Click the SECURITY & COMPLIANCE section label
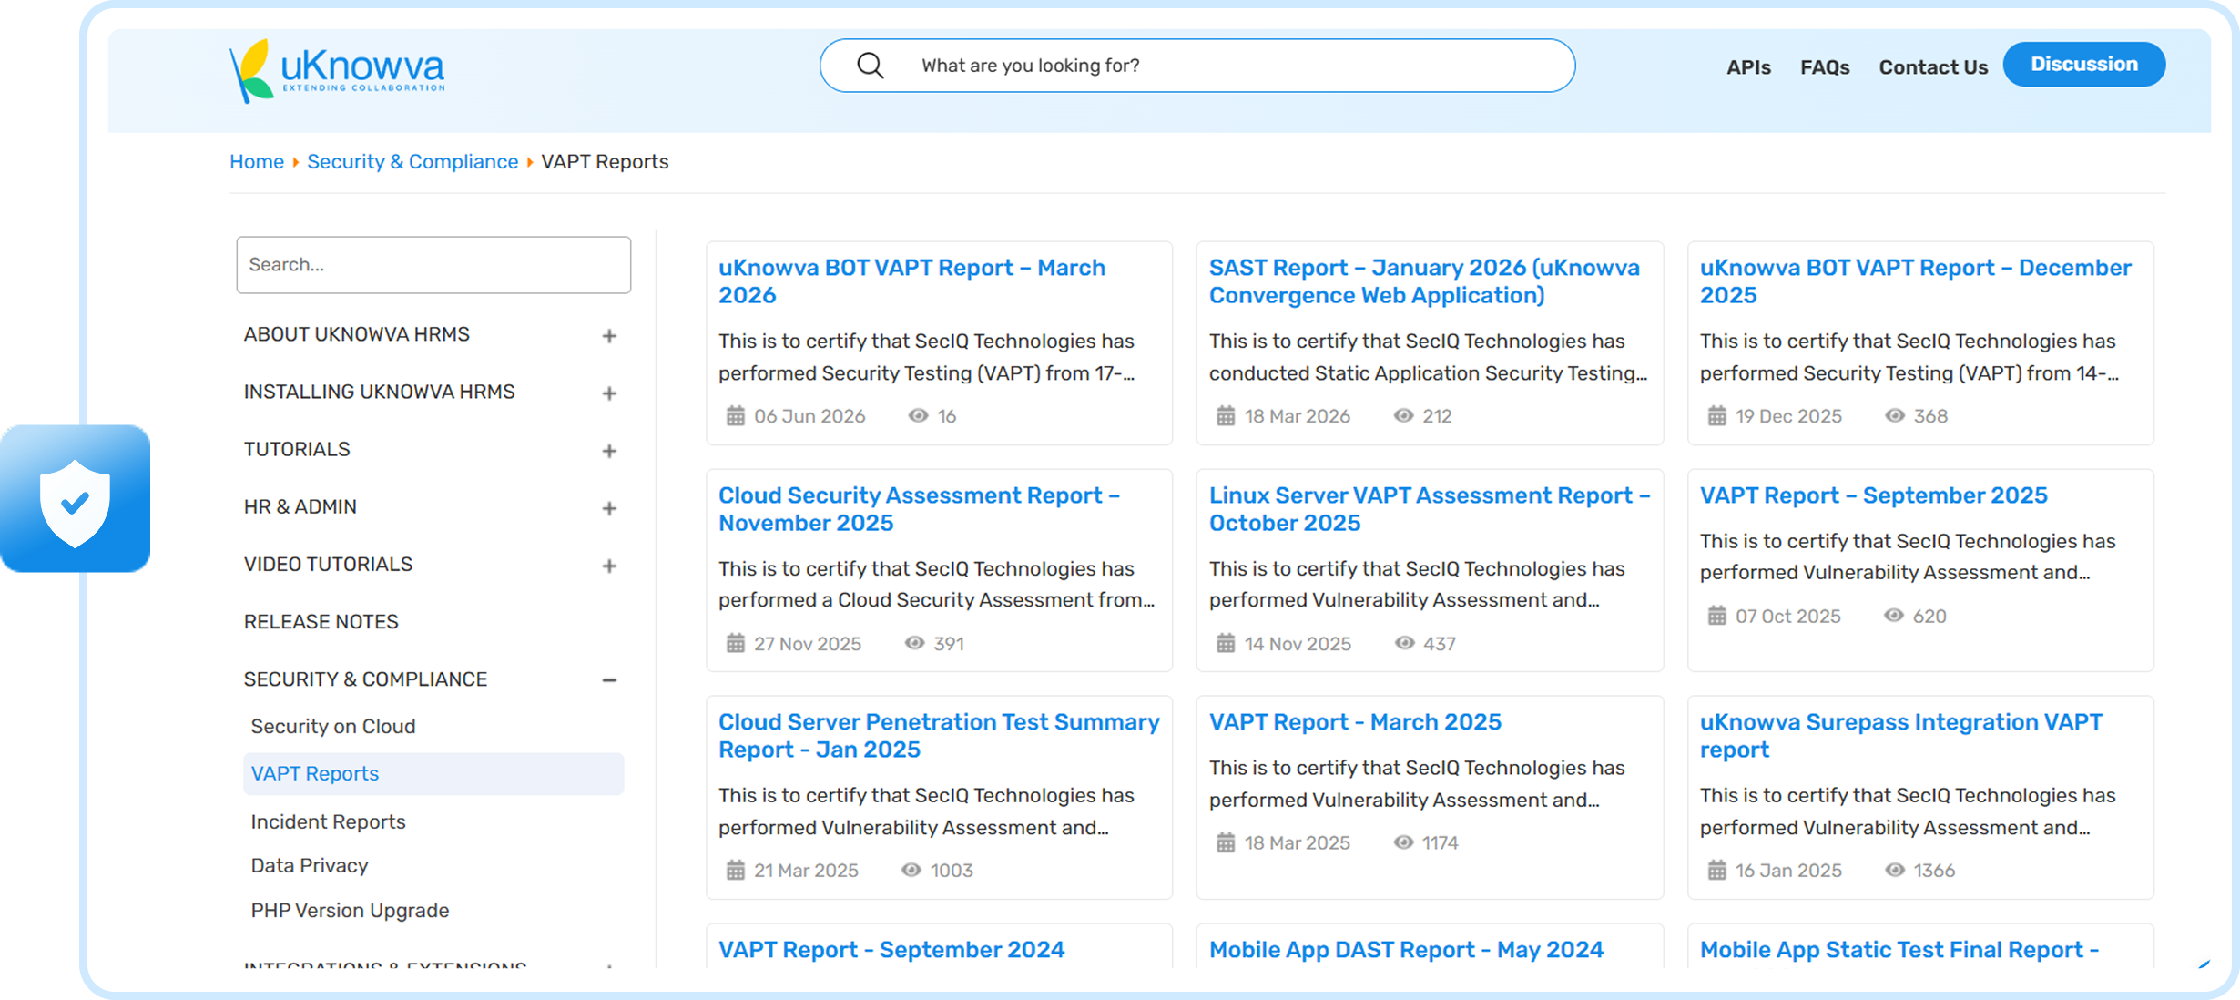 coord(365,679)
